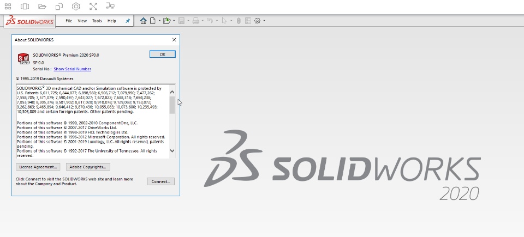Click the Undo arrow icon

(210, 21)
